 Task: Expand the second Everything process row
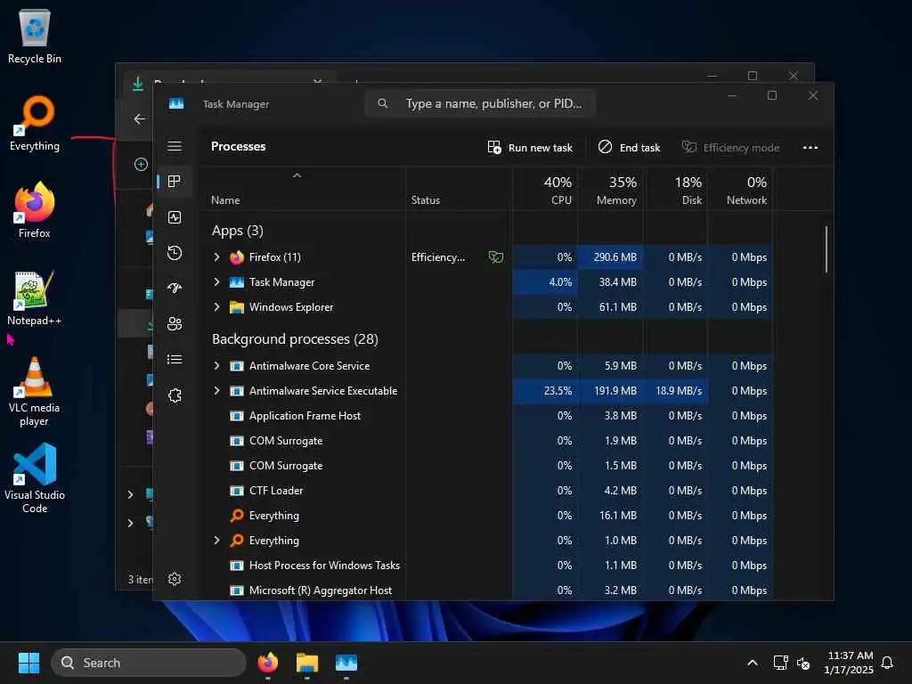tap(216, 541)
